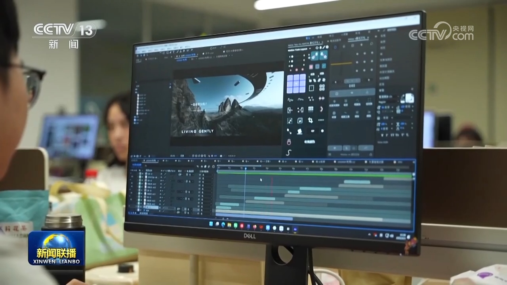Click the large blue easing preset button on the left
The height and width of the screenshot is (285, 507).
(314, 56)
